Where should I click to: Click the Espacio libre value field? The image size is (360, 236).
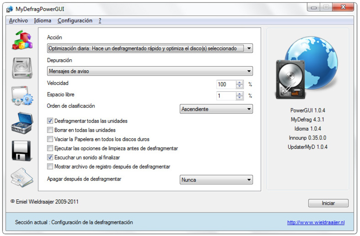226,96
